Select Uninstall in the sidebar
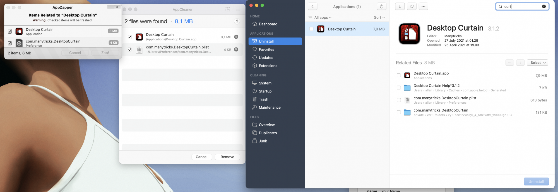The image size is (558, 192). [275, 41]
